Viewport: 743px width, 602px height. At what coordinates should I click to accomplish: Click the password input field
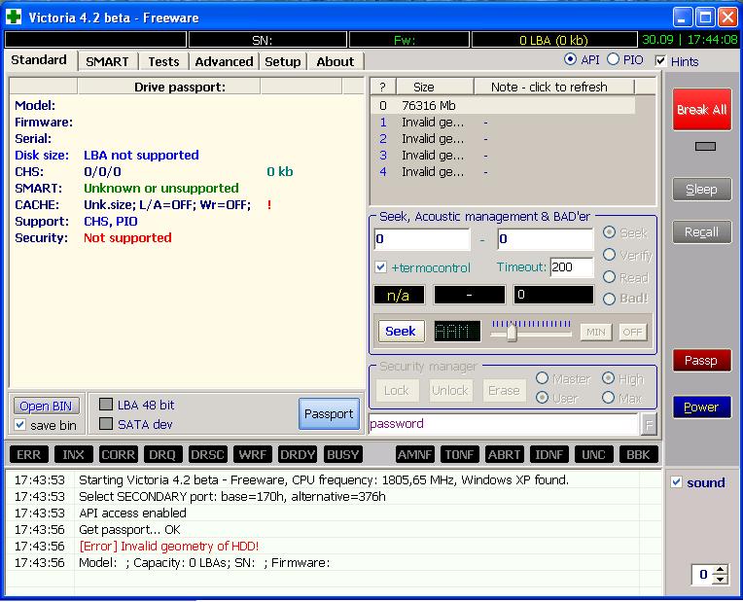click(x=503, y=424)
